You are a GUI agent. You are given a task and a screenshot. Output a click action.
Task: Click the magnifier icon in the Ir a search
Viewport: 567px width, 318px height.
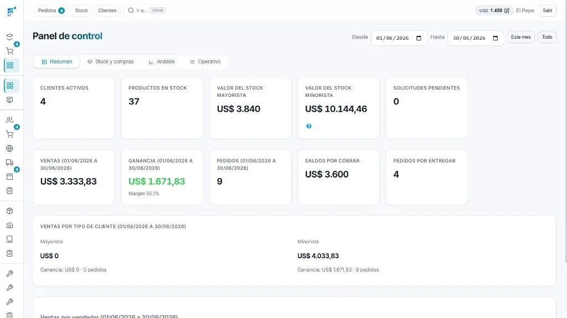coord(131,11)
